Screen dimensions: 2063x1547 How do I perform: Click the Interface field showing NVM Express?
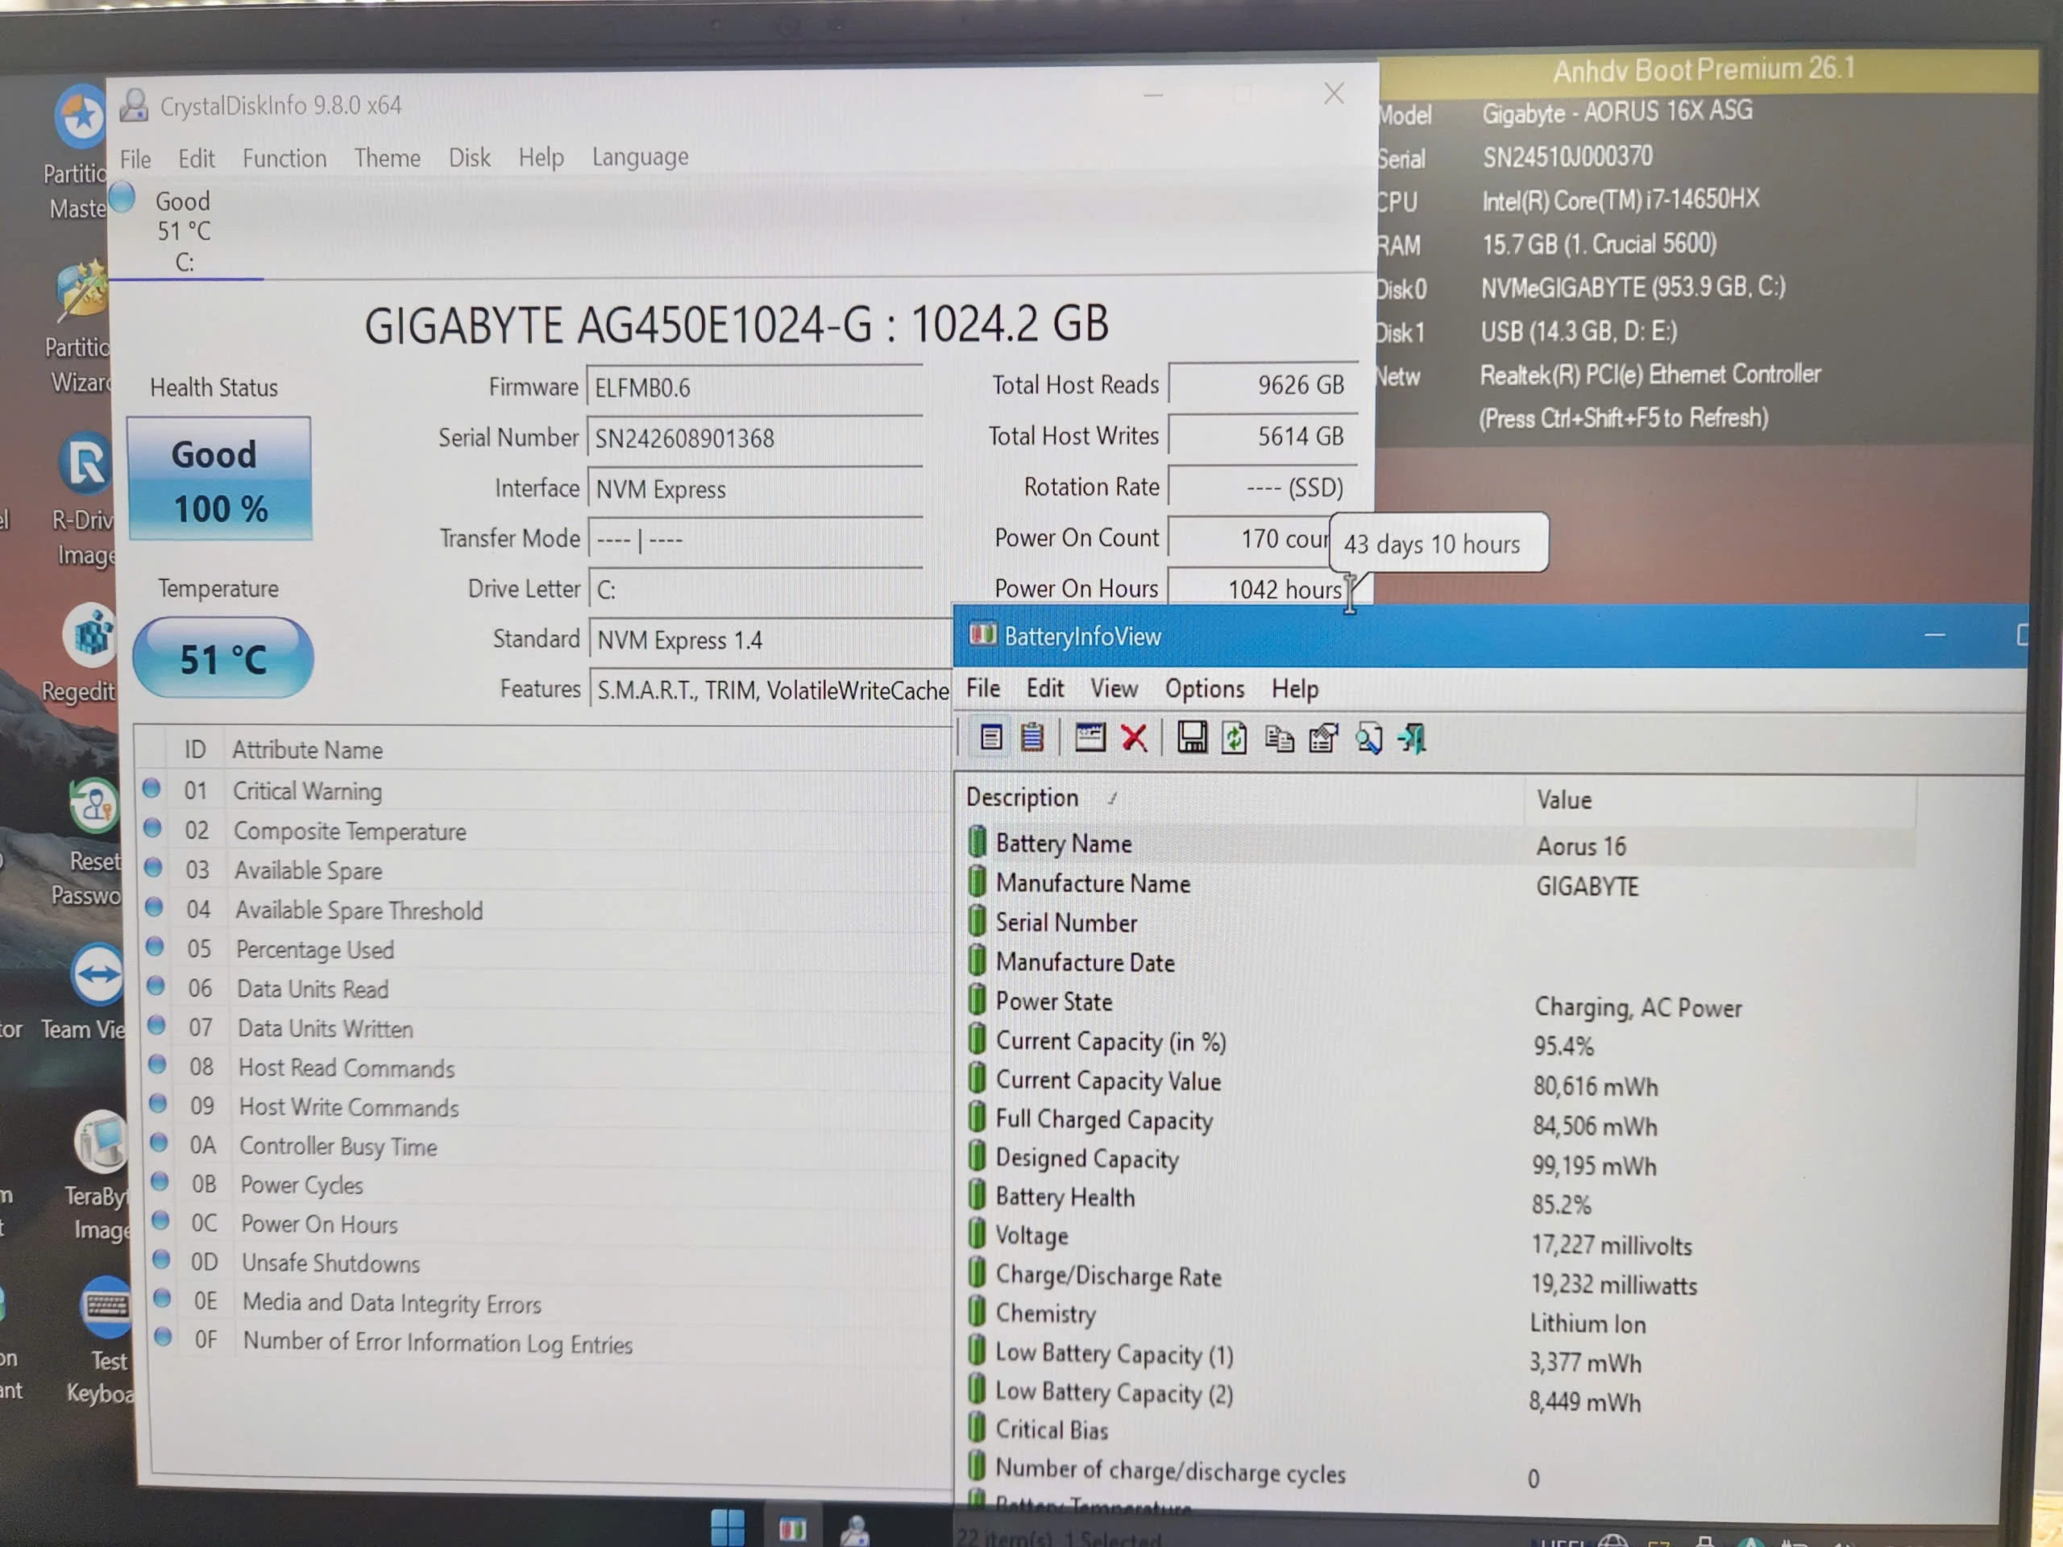[754, 488]
